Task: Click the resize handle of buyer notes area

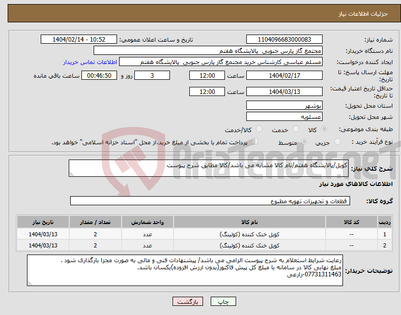Action: (x=30, y=283)
